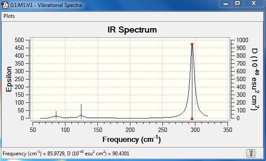
Task: Click the 500 tick on Epsilon axis
Action: (19, 40)
